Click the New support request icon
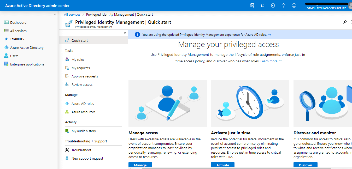352x169 pixels. pyautogui.click(x=67, y=159)
